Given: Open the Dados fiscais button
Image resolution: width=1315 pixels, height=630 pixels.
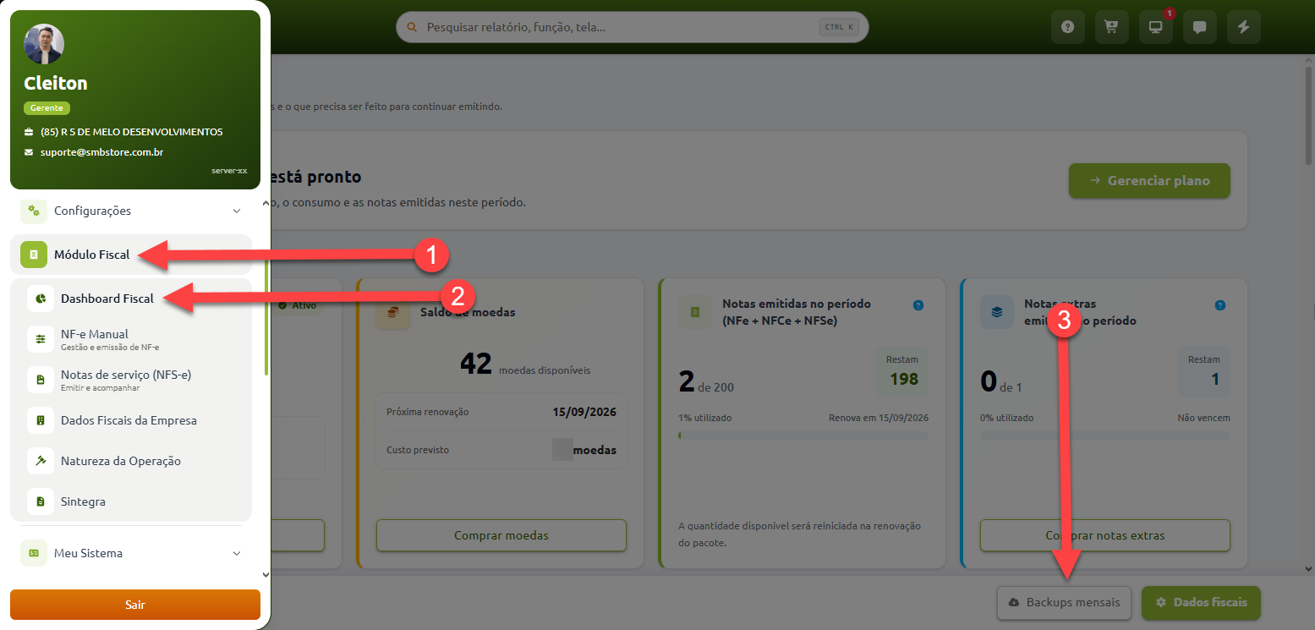Looking at the screenshot, I should [x=1201, y=603].
